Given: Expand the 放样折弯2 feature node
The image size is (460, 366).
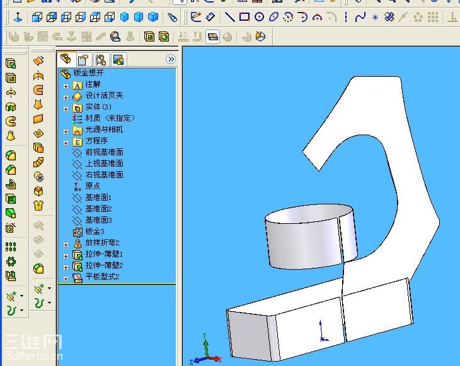Looking at the screenshot, I should click(66, 245).
